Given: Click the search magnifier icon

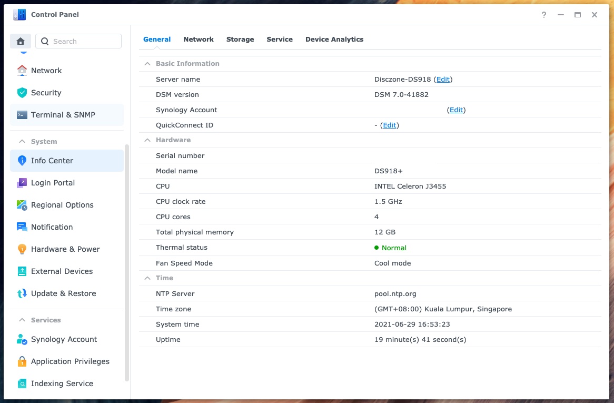Looking at the screenshot, I should pyautogui.click(x=45, y=41).
